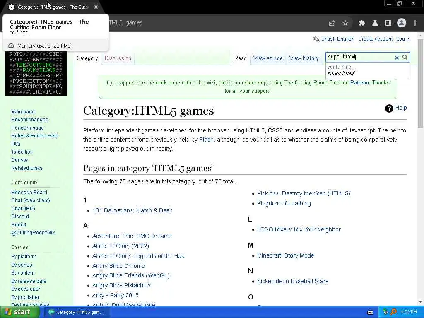Click the Chrome Labs flask icon
The image size is (424, 318).
(x=375, y=23)
